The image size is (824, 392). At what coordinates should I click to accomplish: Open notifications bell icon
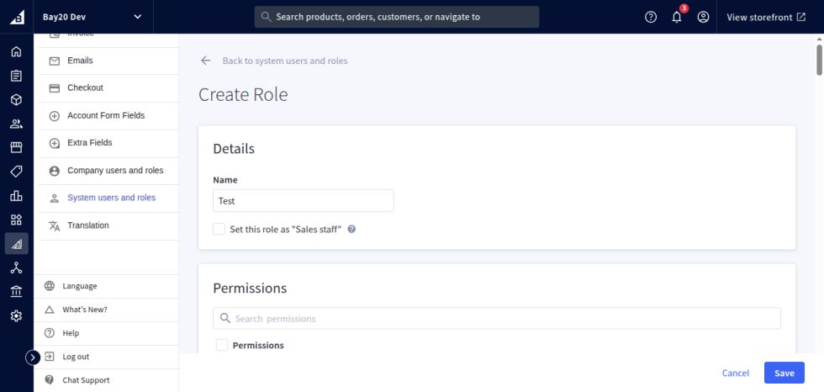[677, 17]
